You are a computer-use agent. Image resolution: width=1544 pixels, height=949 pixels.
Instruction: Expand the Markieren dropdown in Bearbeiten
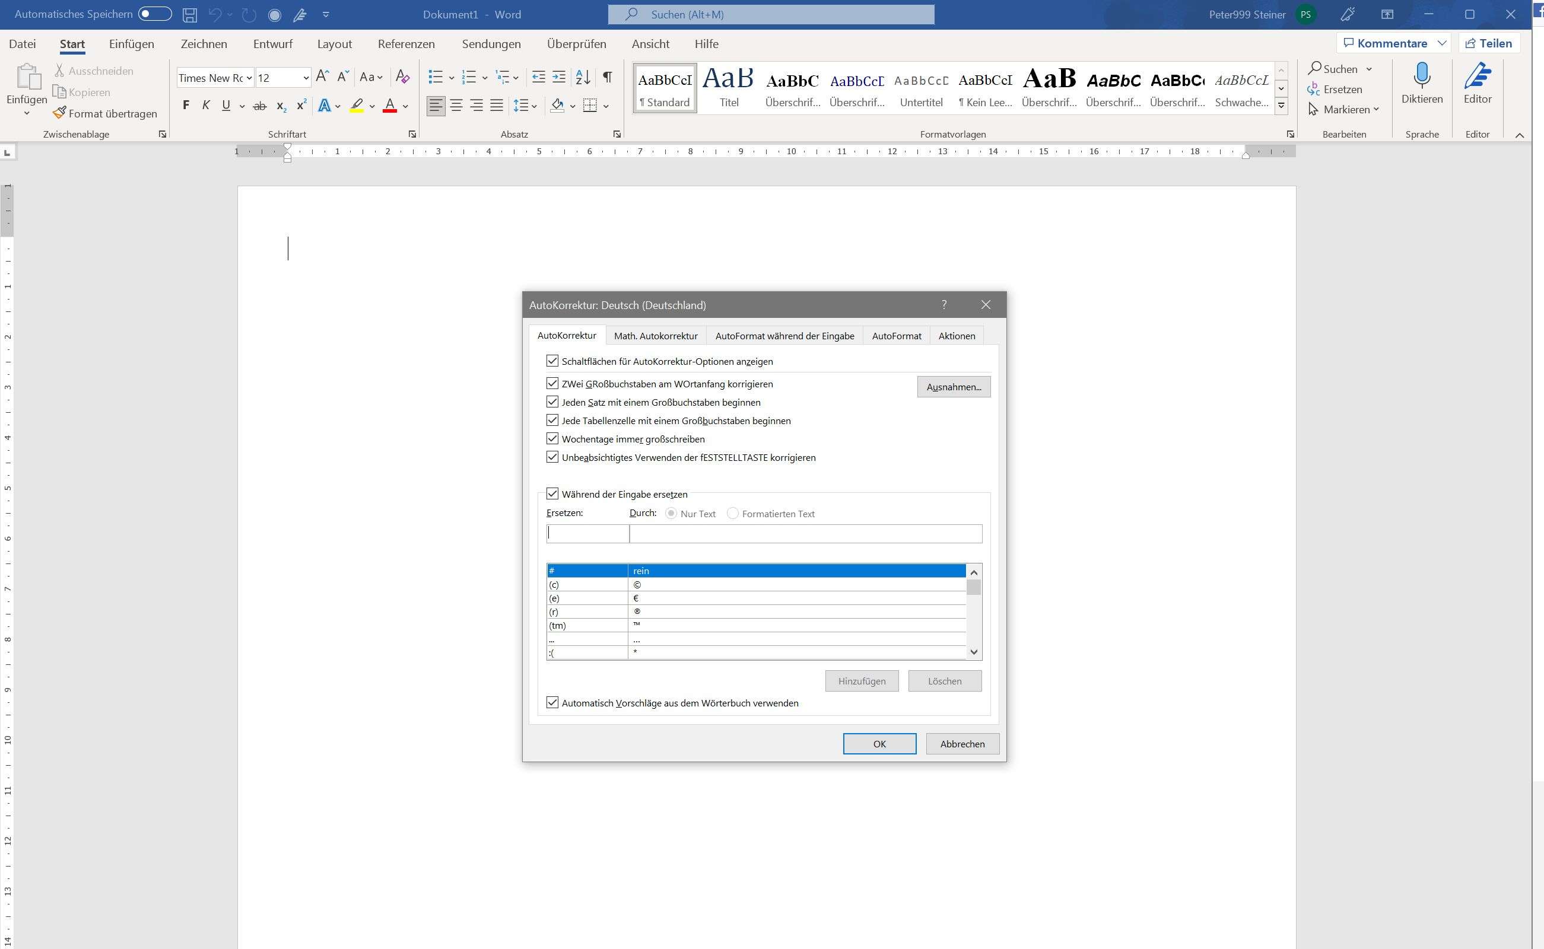click(1376, 109)
